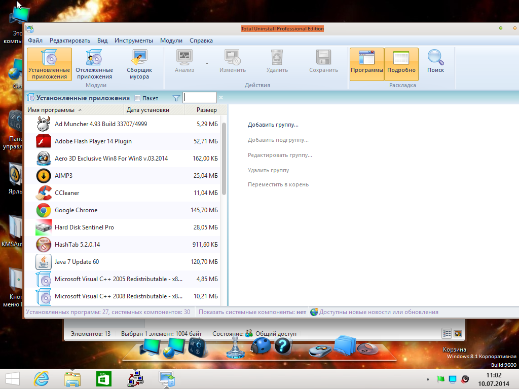Focus the program filter search field
This screenshot has width=519, height=389.
pos(200,98)
